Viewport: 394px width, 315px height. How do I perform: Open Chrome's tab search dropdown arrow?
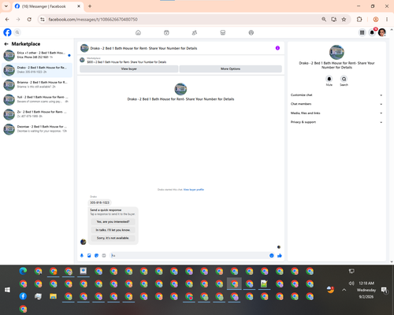pos(6,6)
